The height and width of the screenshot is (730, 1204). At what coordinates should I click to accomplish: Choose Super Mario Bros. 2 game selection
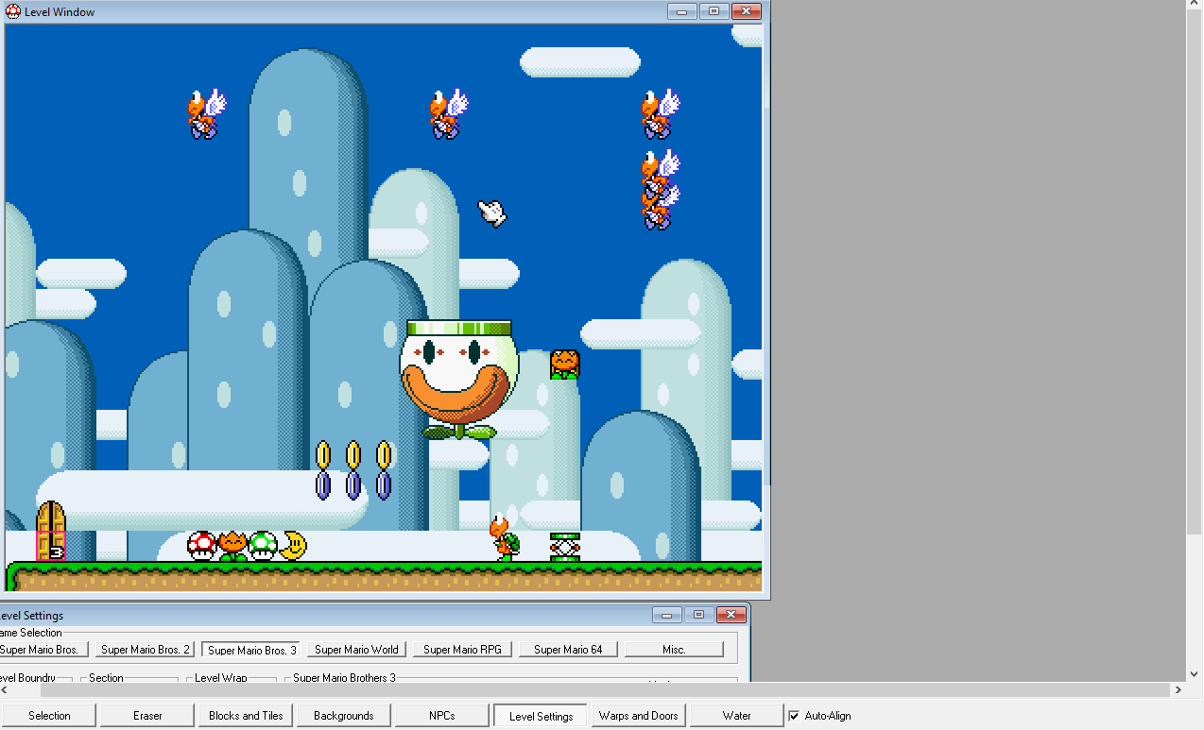click(x=146, y=650)
